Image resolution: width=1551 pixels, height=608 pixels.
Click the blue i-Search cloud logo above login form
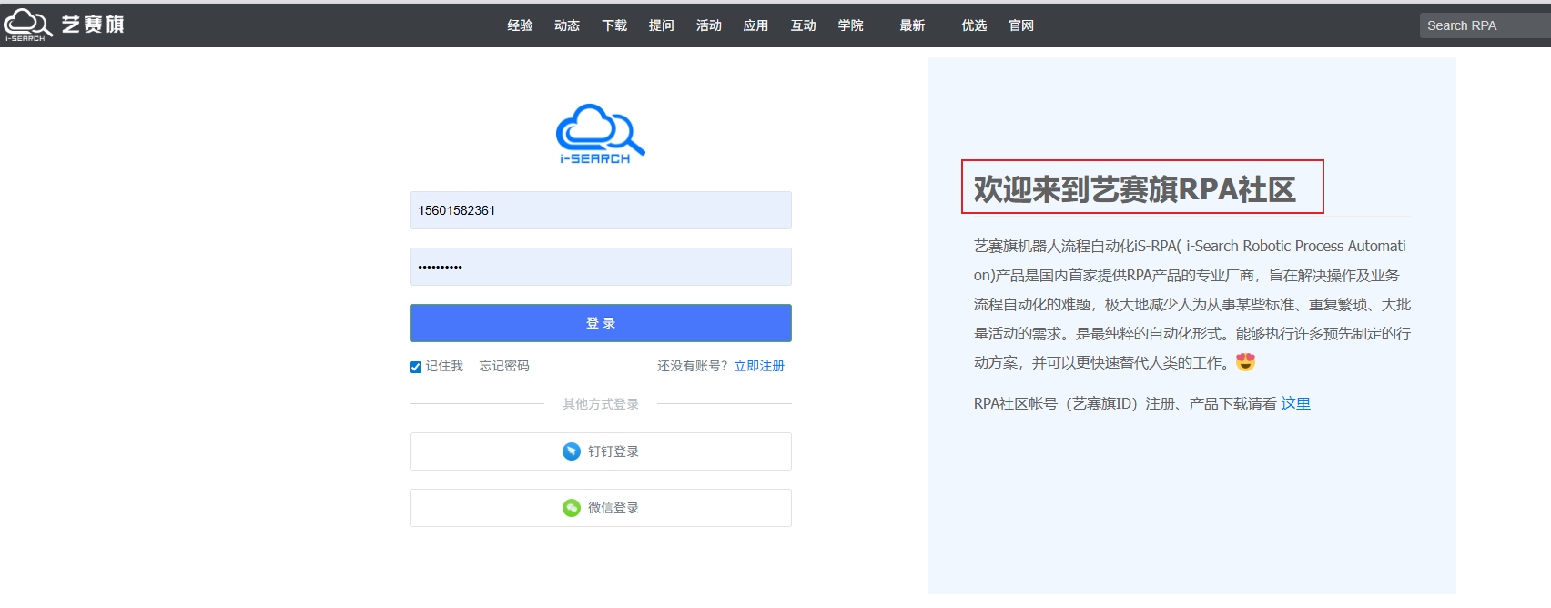(x=601, y=134)
